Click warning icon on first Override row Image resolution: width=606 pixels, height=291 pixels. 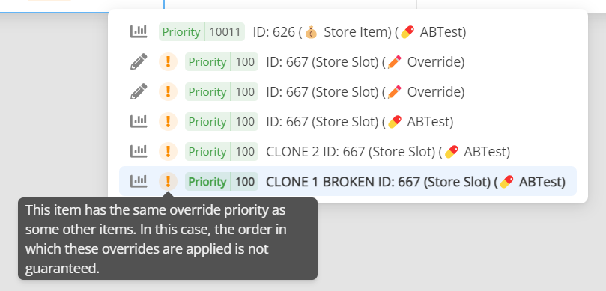pyautogui.click(x=168, y=62)
